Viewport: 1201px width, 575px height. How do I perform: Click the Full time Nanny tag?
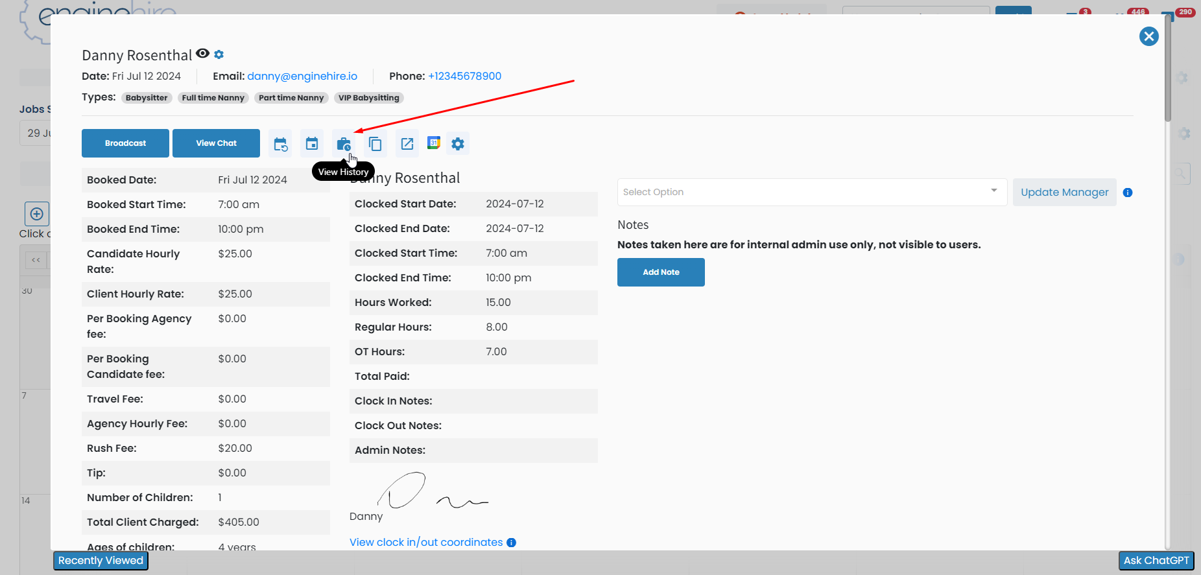[x=213, y=98]
